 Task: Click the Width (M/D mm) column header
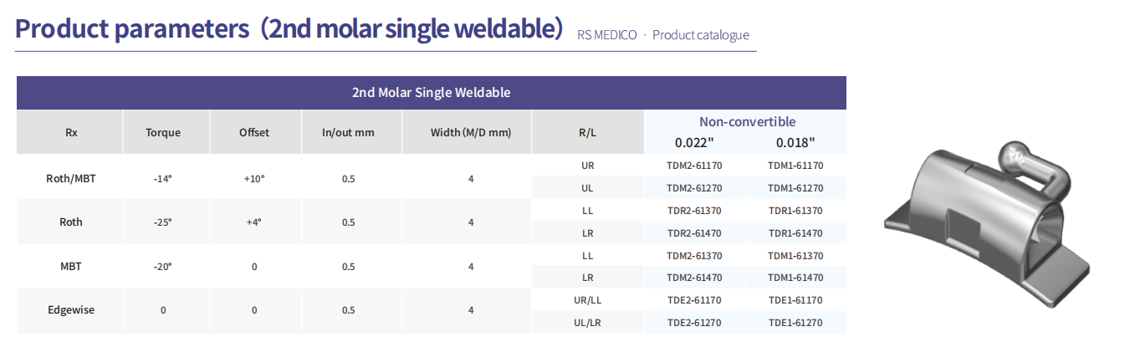tap(471, 132)
